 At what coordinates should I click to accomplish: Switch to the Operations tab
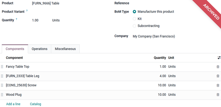[x=40, y=49]
